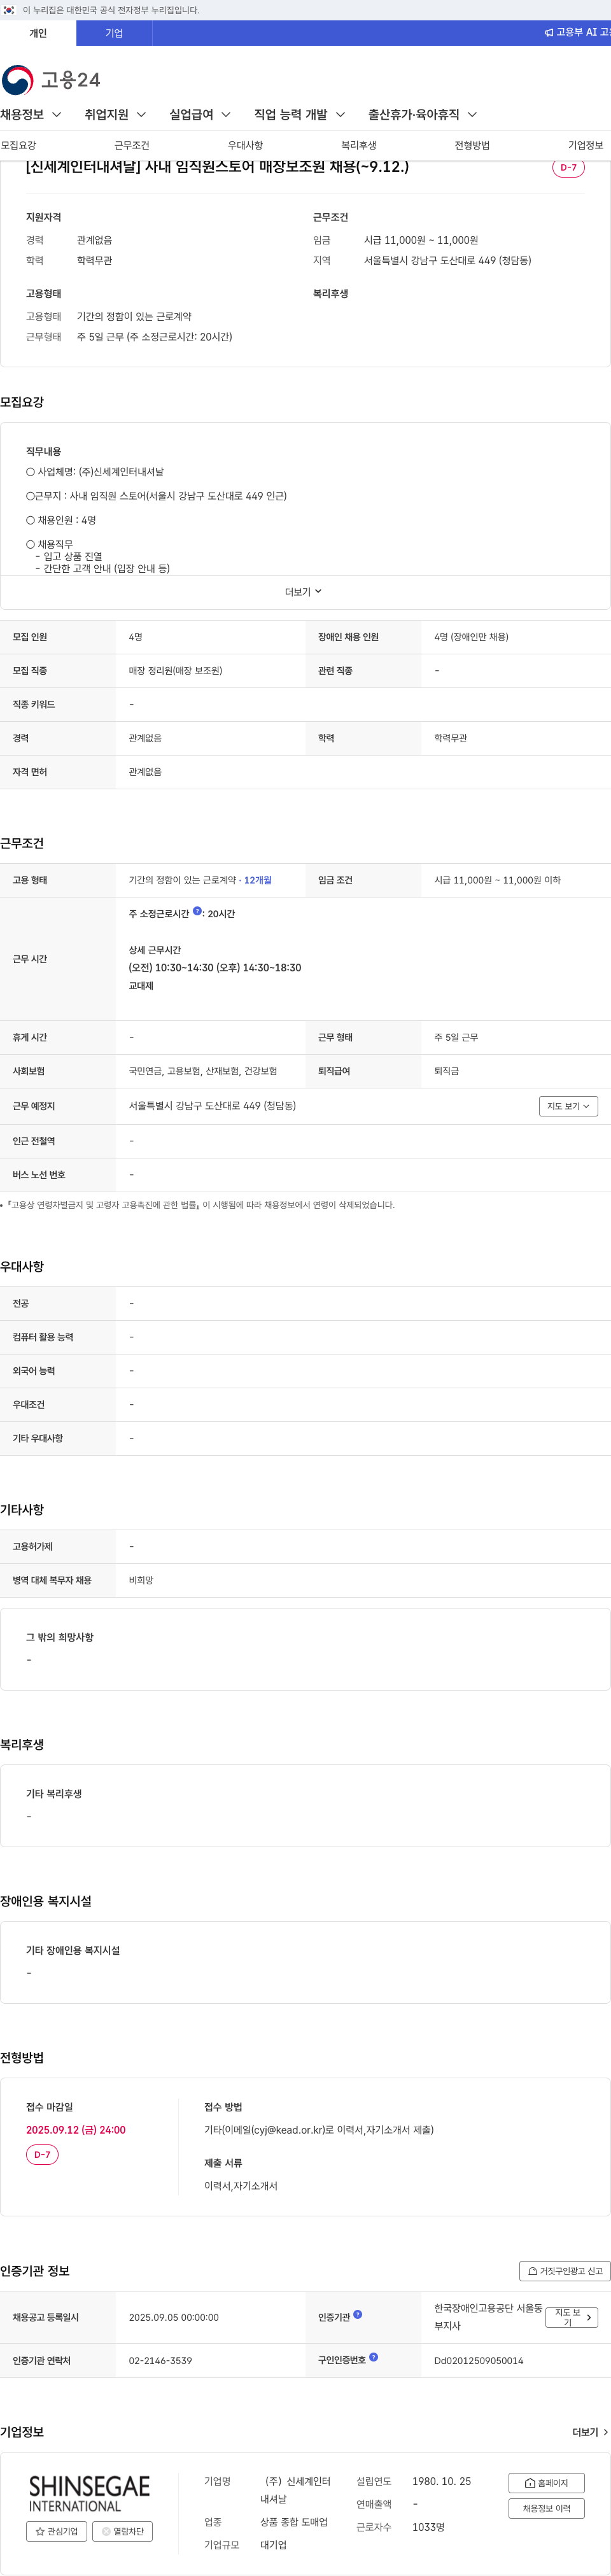View the 채용정보 이력 button
Image resolution: width=611 pixels, height=2576 pixels.
pos(547,2508)
